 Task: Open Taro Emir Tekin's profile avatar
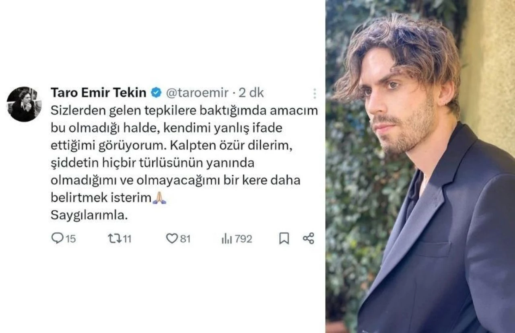pyautogui.click(x=24, y=104)
